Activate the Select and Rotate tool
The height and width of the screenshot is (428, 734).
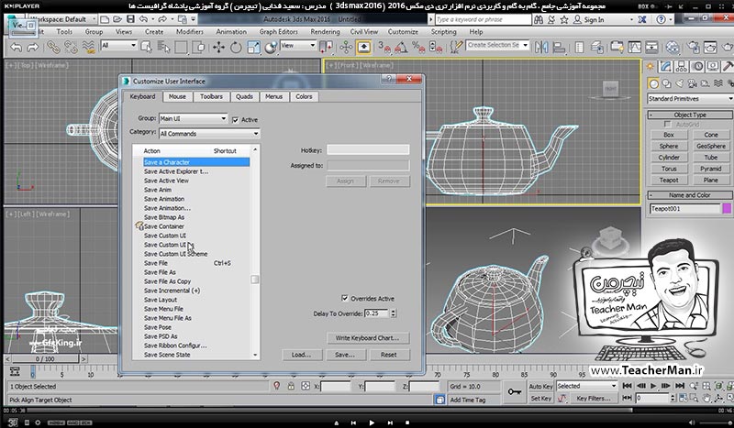(x=236, y=47)
